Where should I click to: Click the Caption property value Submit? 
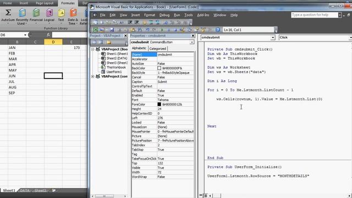click(175, 82)
